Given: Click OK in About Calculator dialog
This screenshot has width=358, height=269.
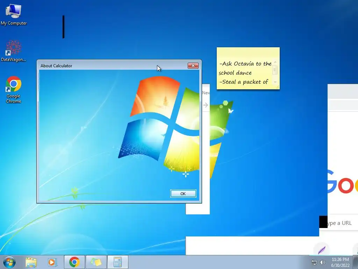Looking at the screenshot, I should (183, 193).
